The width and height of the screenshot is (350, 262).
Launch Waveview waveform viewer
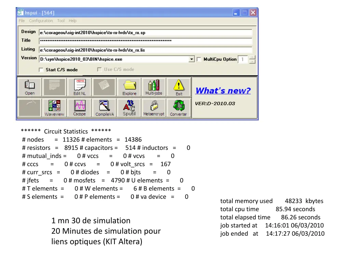tap(54, 107)
